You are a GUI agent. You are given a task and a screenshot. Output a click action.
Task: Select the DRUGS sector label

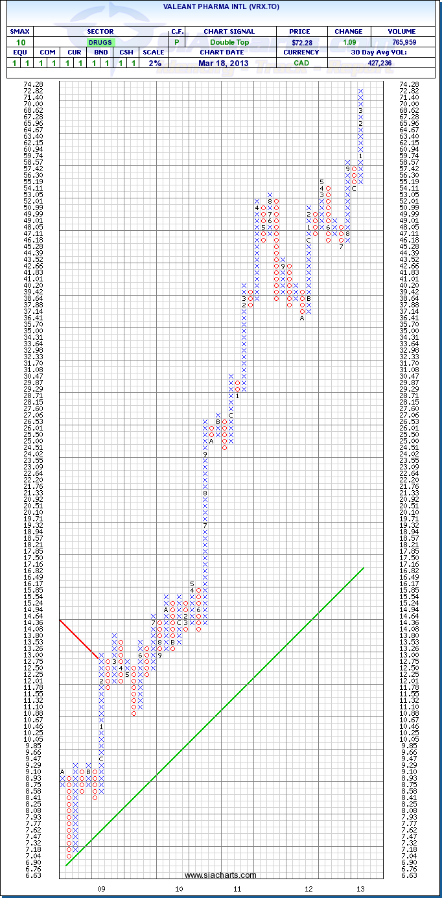coord(100,41)
